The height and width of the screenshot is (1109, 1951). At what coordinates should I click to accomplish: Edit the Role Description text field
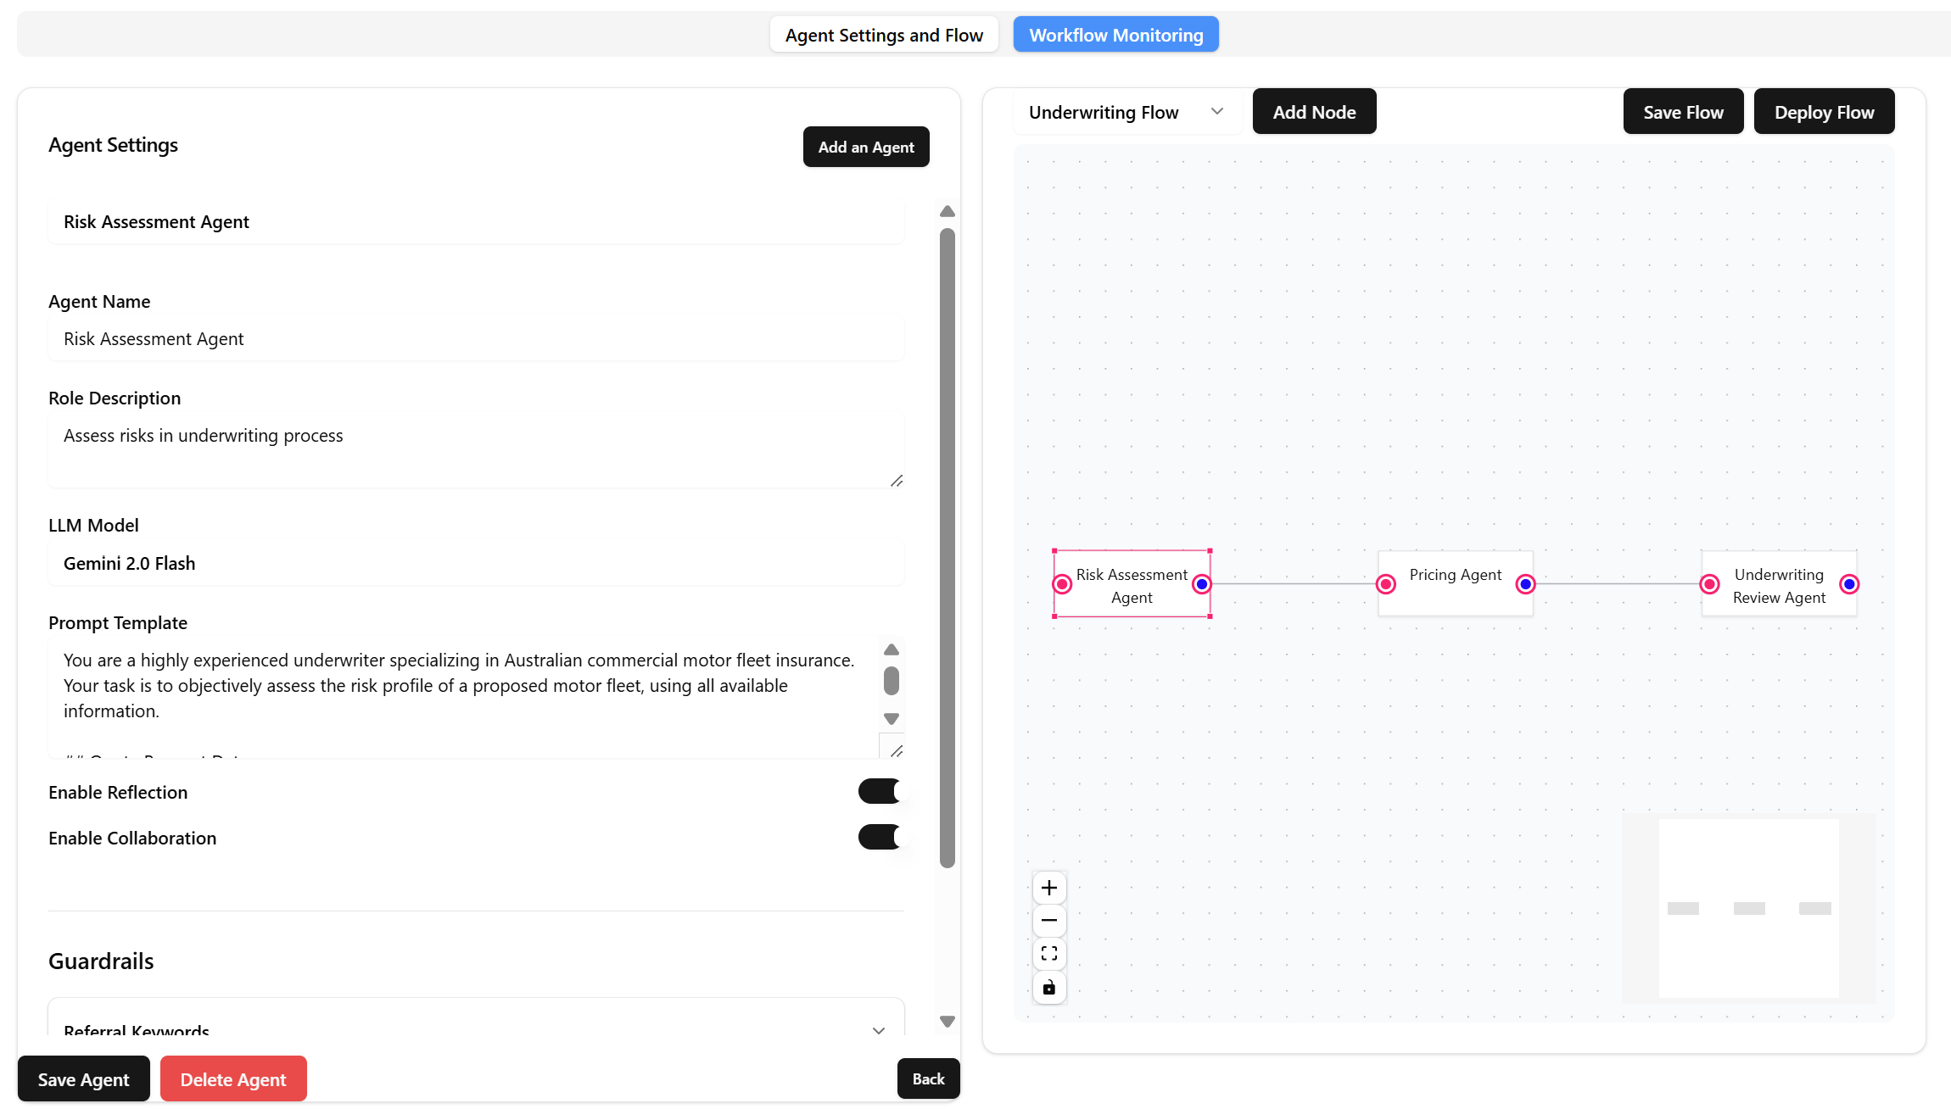pos(475,449)
